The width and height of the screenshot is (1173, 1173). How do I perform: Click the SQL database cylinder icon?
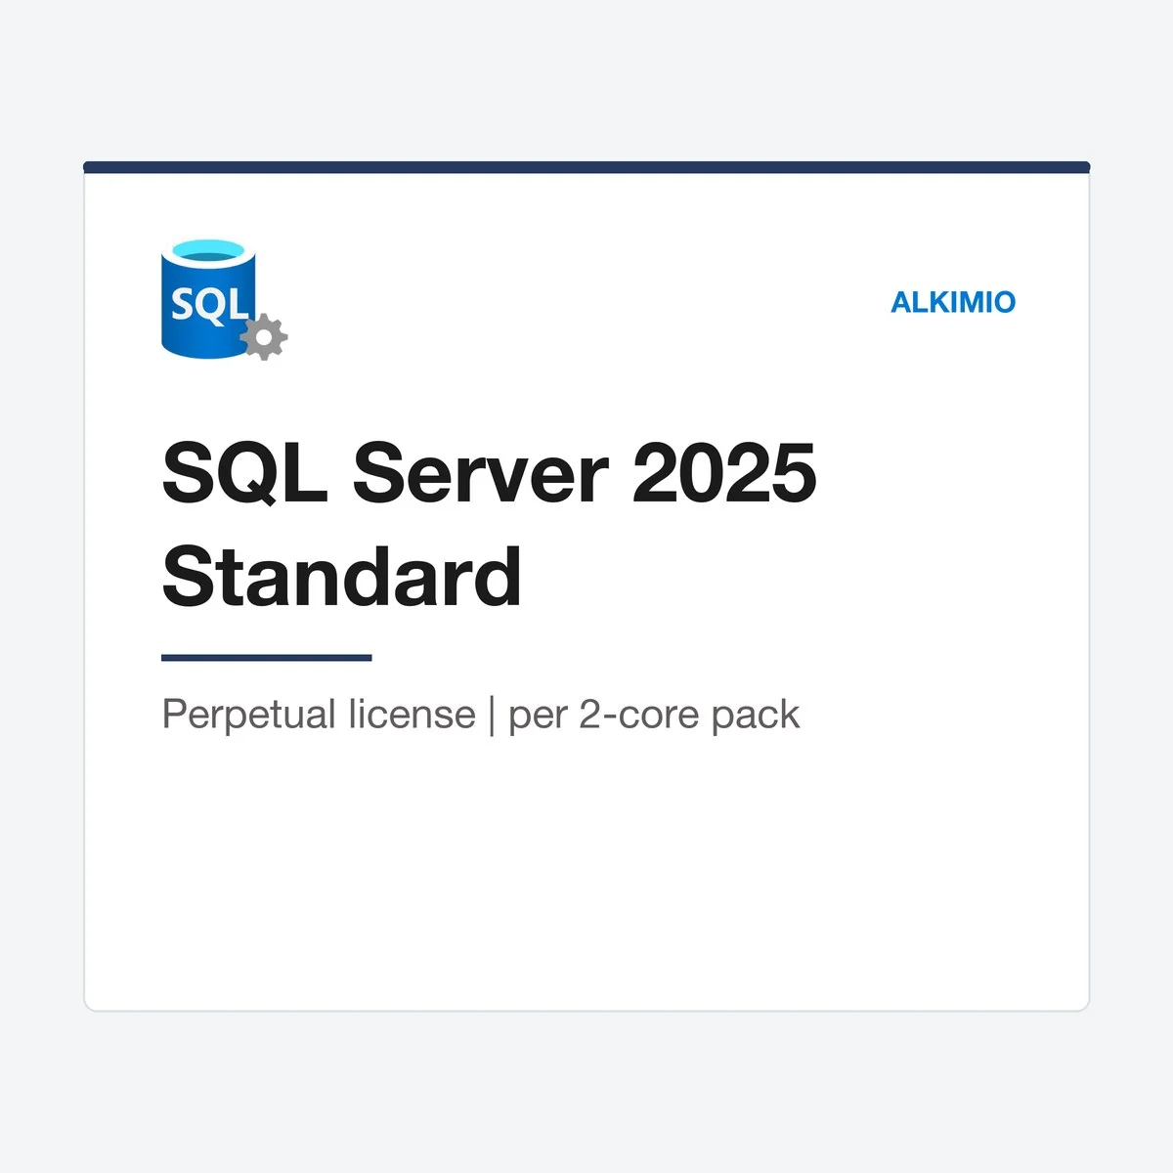coord(224,299)
